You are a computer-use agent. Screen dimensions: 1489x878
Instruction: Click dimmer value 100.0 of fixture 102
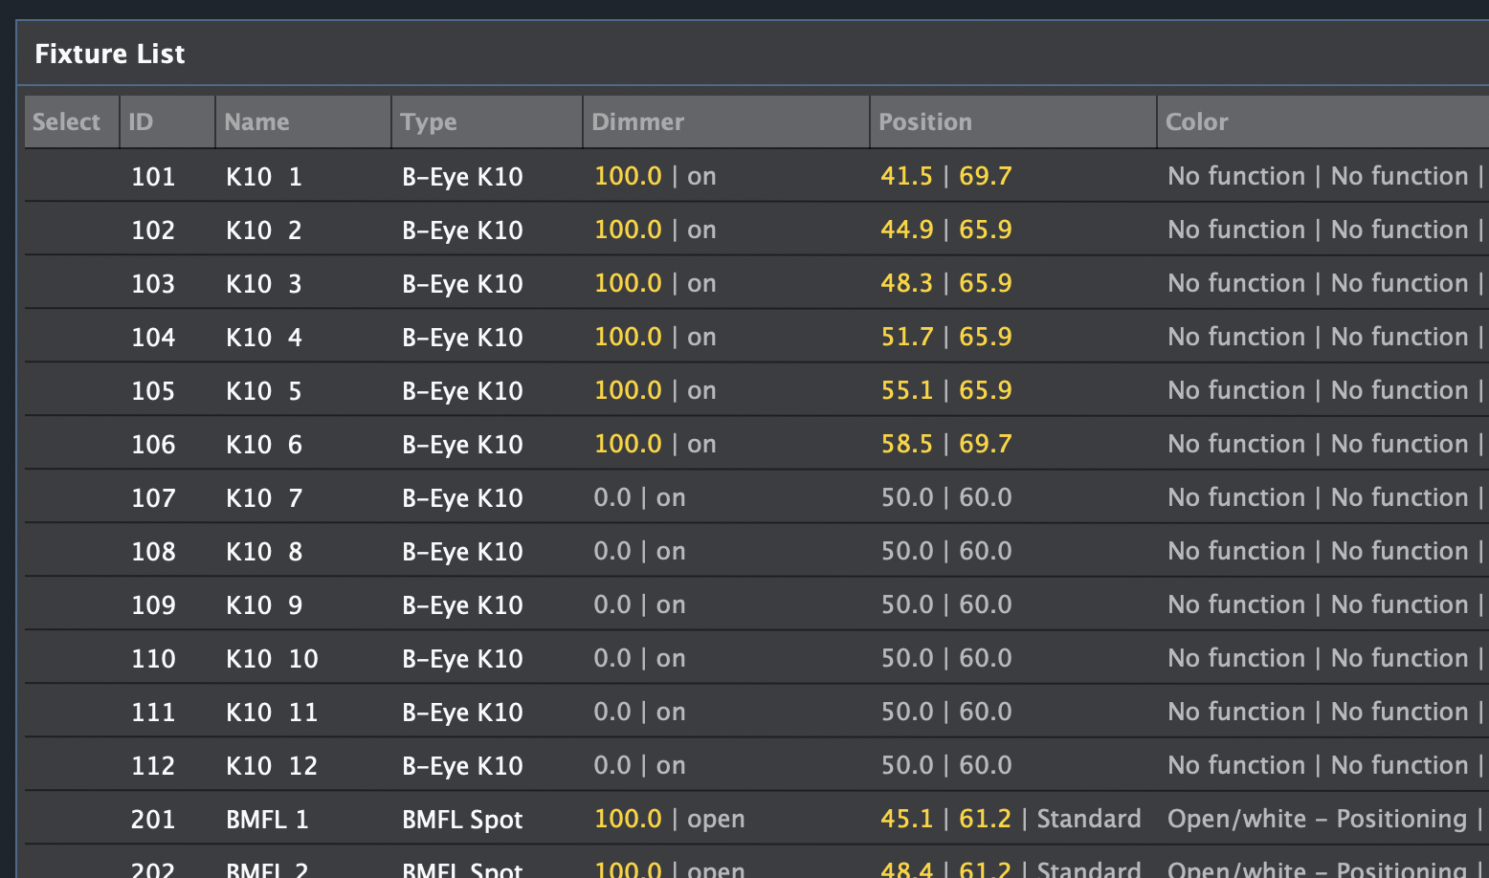click(x=628, y=230)
